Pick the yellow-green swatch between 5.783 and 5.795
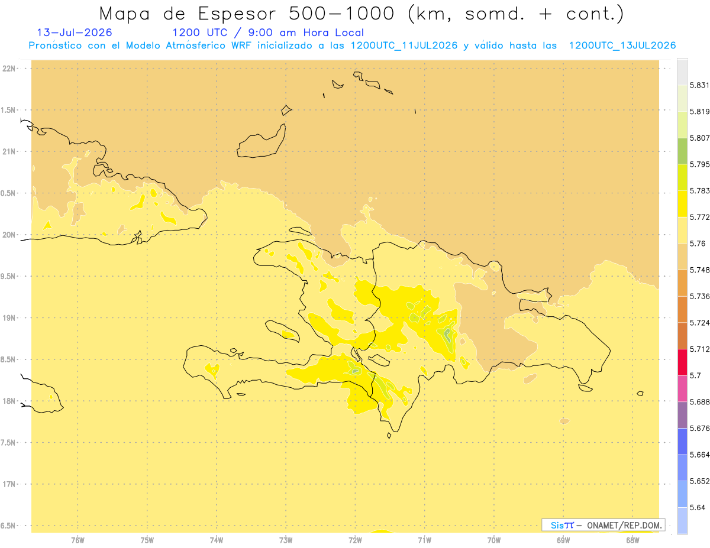The height and width of the screenshot is (548, 710). click(682, 177)
